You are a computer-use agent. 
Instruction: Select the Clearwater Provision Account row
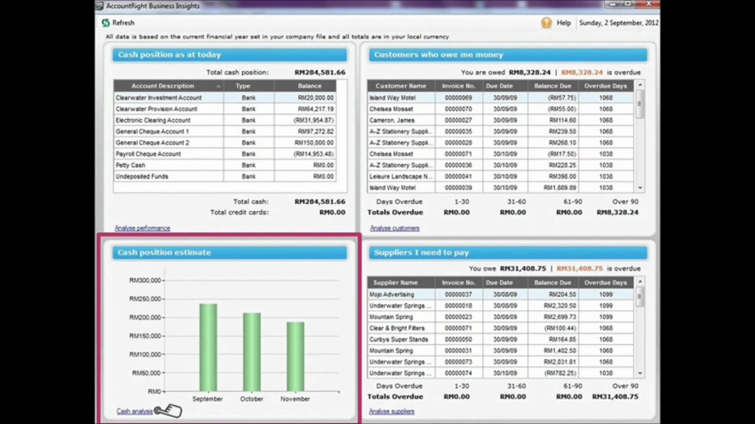tap(225, 109)
